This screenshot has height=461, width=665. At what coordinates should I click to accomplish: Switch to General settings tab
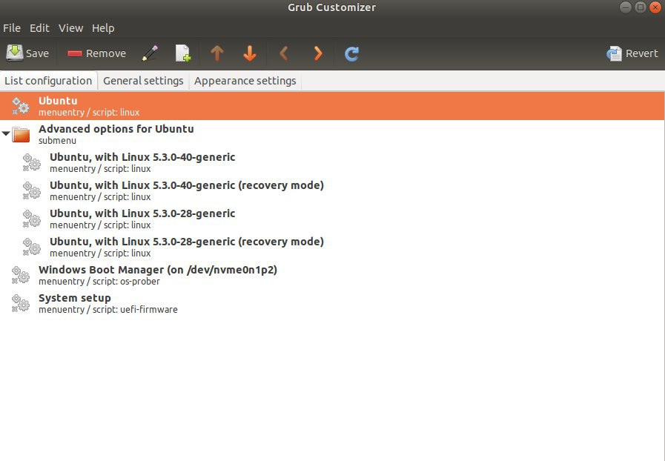pyautogui.click(x=143, y=81)
